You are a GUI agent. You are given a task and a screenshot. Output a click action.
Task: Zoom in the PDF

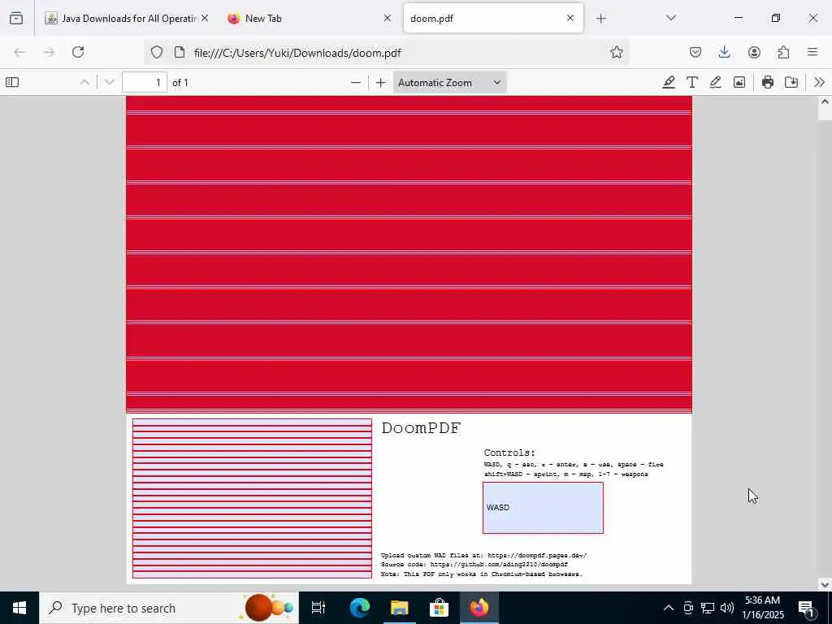[380, 82]
